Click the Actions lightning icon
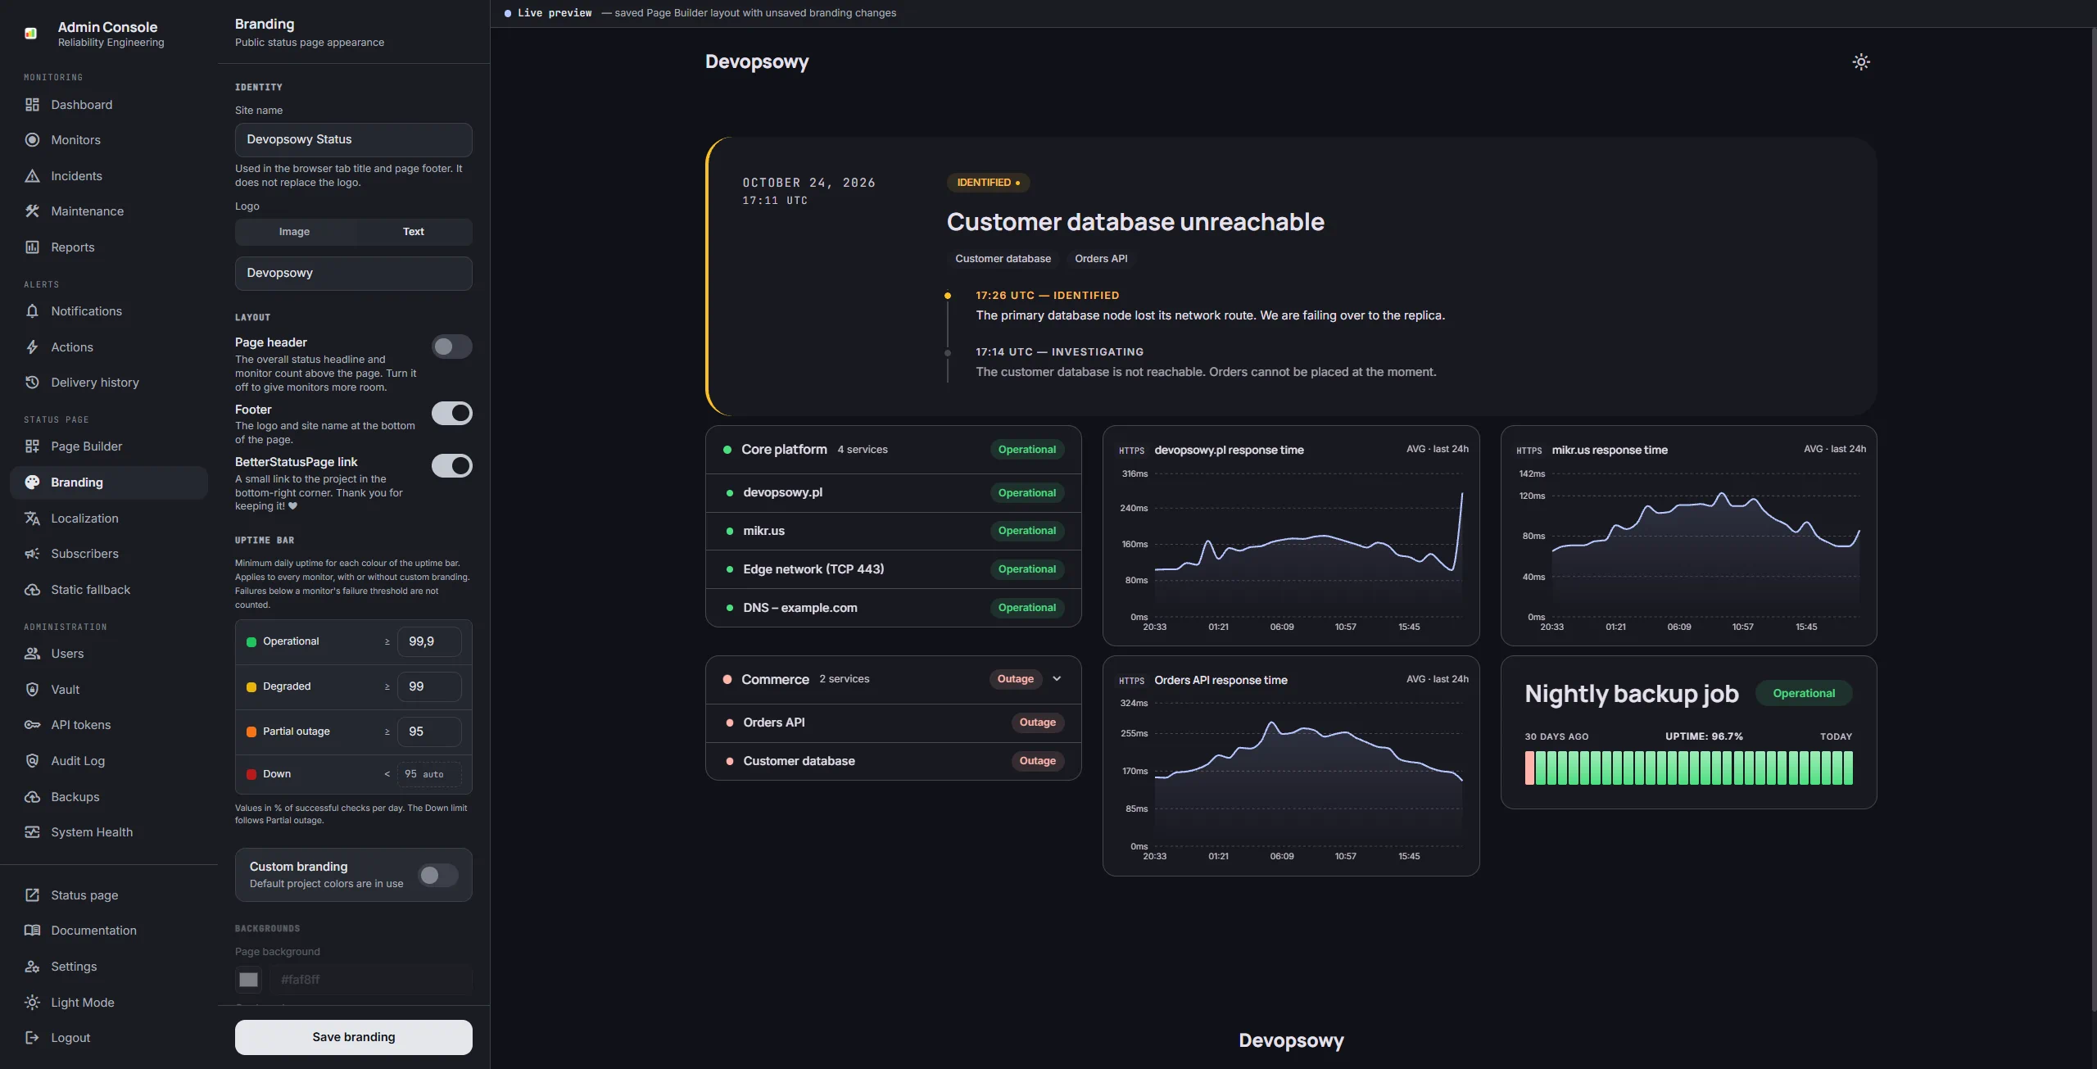This screenshot has height=1069, width=2097. click(x=32, y=347)
